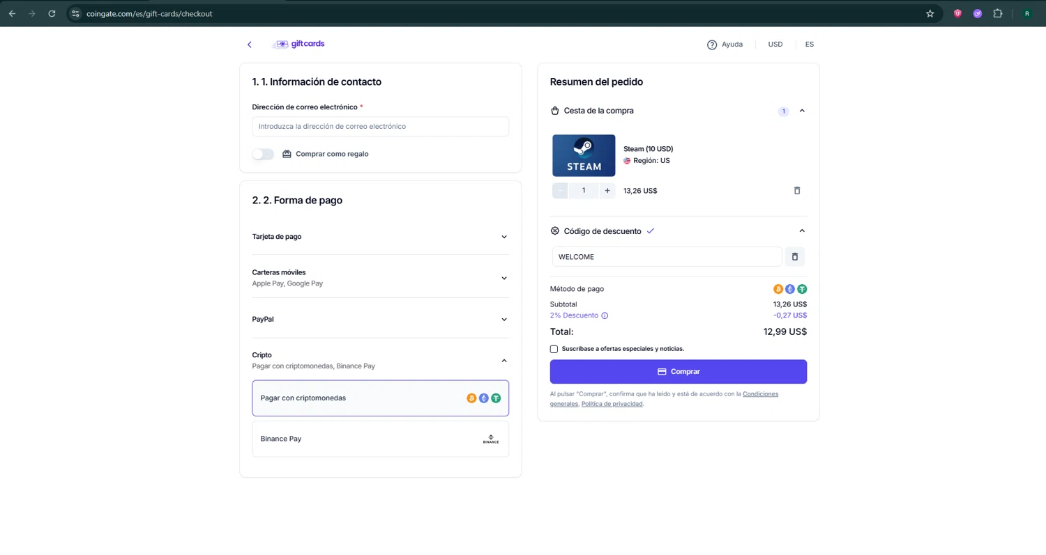The width and height of the screenshot is (1046, 555).
Task: Select the Binance Pay option
Action: point(381,439)
